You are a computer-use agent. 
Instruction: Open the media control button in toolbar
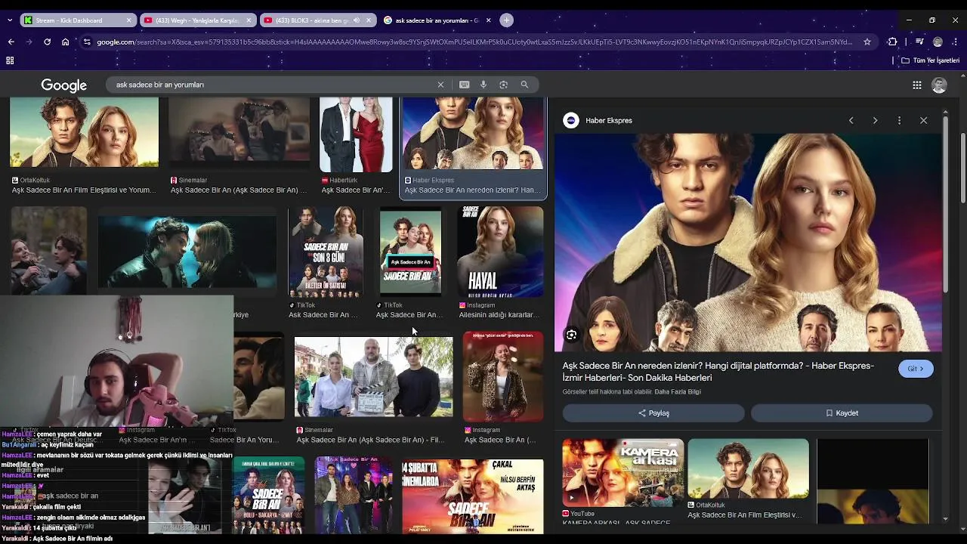[x=919, y=42]
